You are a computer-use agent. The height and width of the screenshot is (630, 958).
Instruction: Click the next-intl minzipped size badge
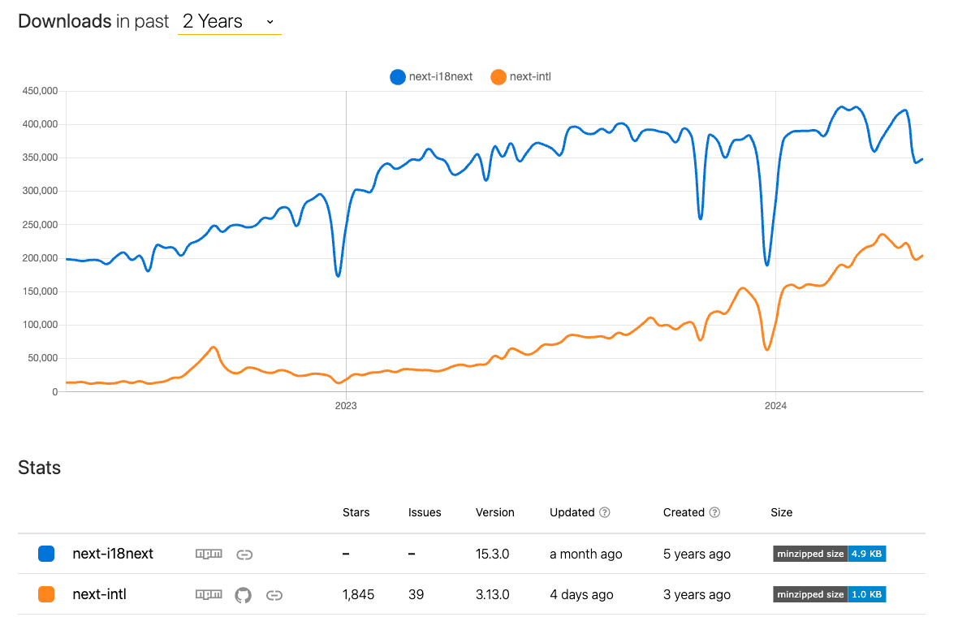pyautogui.click(x=829, y=594)
